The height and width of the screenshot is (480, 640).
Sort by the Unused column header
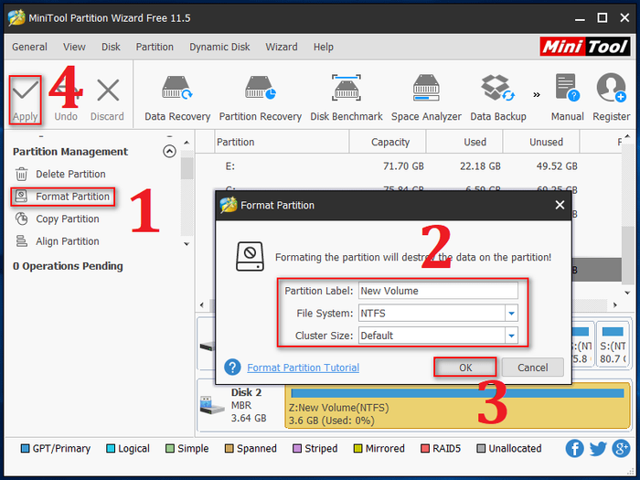pyautogui.click(x=541, y=142)
